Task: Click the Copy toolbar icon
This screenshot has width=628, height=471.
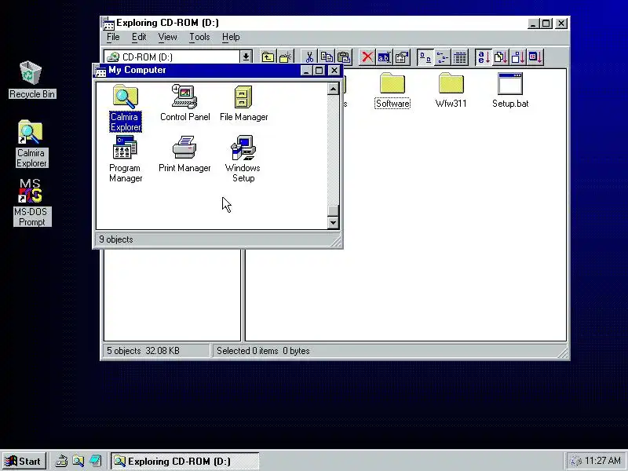Action: [327, 57]
